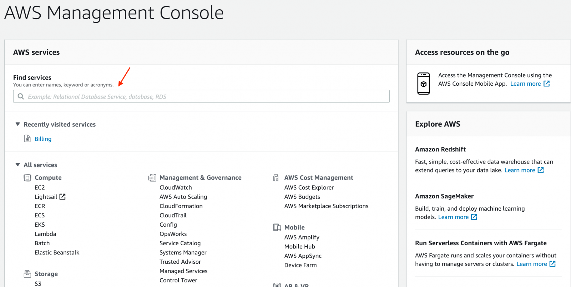Click the Access resources on the go title

tap(462, 52)
